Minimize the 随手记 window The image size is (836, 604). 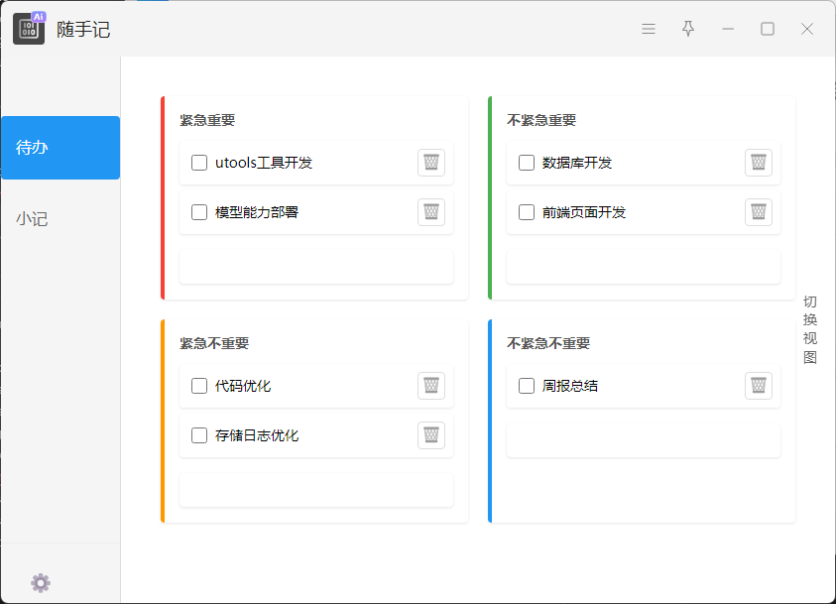pos(728,29)
